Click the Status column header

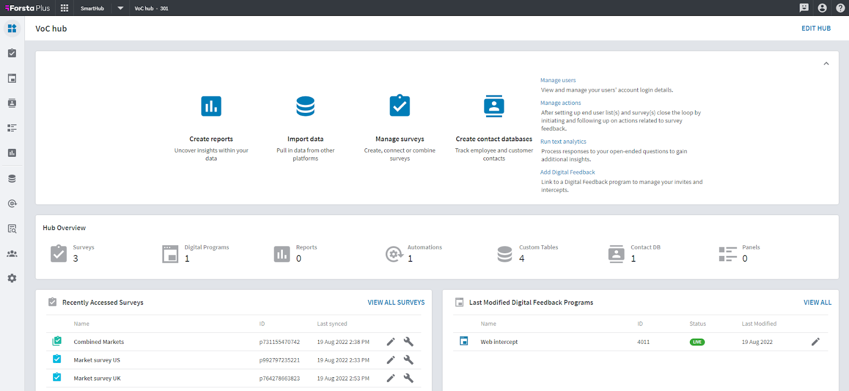pos(698,324)
